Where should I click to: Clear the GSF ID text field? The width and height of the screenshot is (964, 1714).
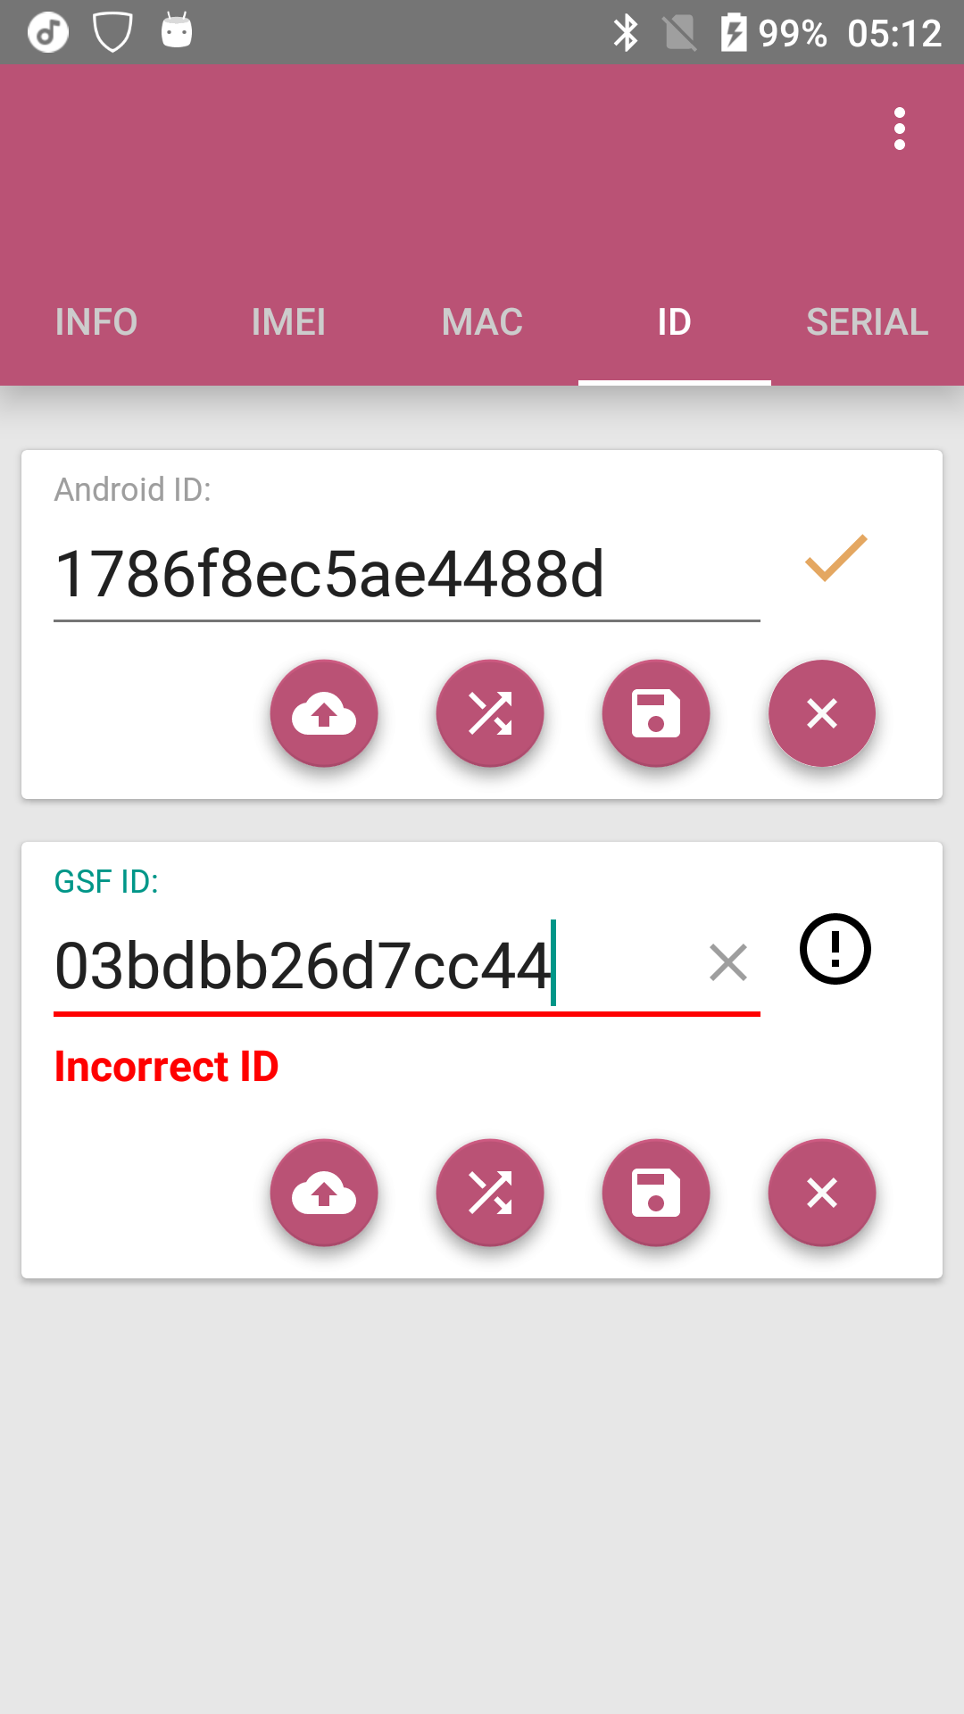(x=728, y=963)
